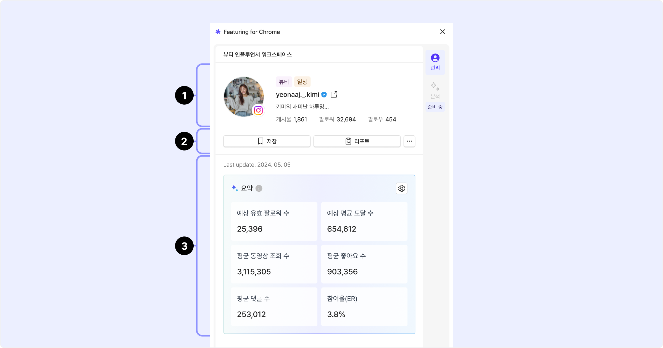The height and width of the screenshot is (348, 663).
Task: Select the 분석 sidebar tab
Action: 435,91
